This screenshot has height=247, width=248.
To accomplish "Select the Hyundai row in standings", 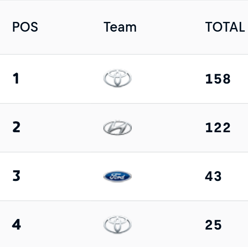I will pyautogui.click(x=171, y=128).
